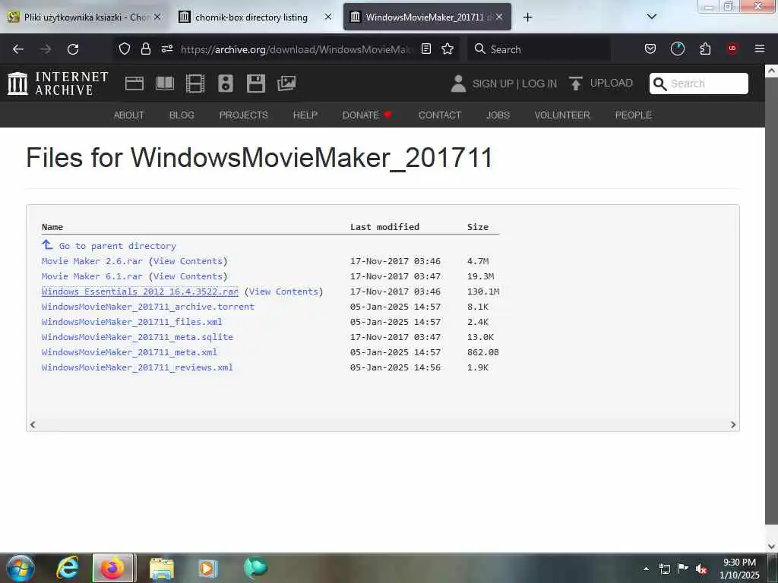The width and height of the screenshot is (778, 583).
Task: Open the Firefox extensions puzzle icon
Action: click(x=705, y=49)
